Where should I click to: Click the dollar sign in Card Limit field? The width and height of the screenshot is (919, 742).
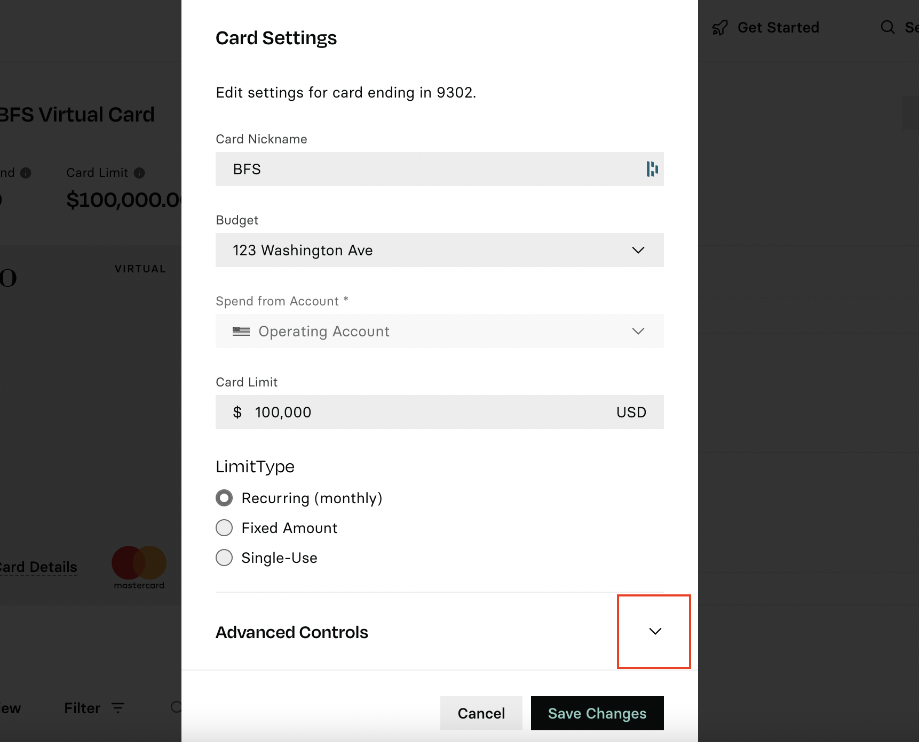coord(237,412)
